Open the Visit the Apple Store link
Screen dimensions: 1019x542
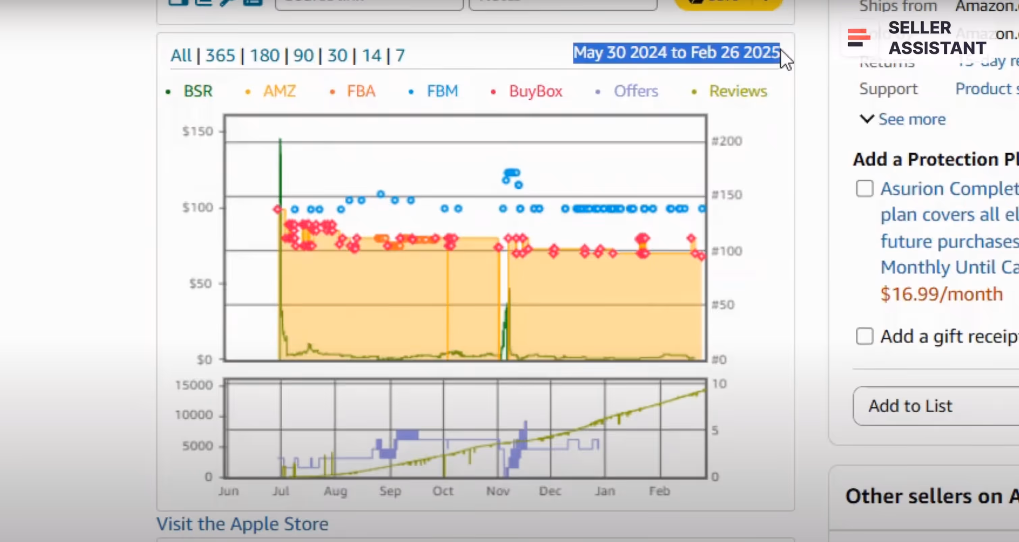click(x=242, y=524)
